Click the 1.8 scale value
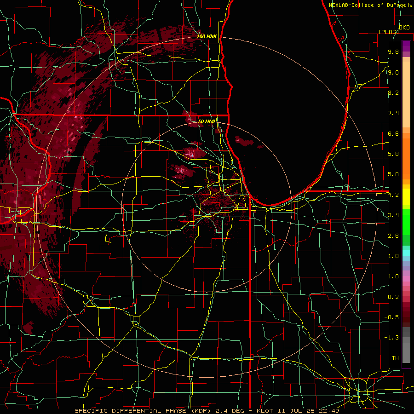414x414 pixels. click(x=393, y=256)
